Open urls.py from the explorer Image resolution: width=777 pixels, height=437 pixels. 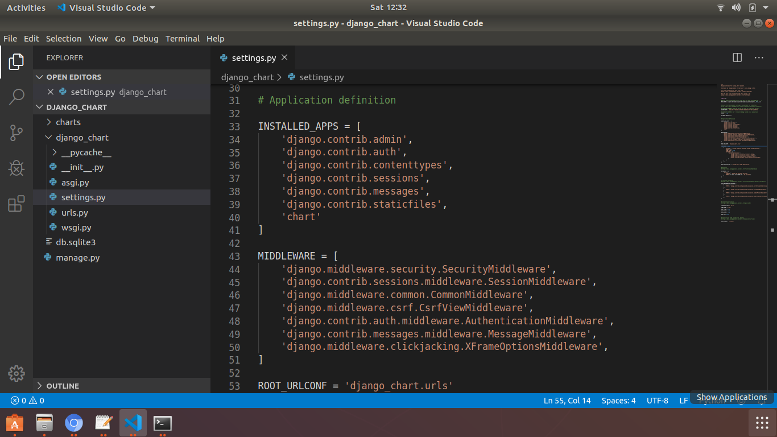click(x=75, y=213)
